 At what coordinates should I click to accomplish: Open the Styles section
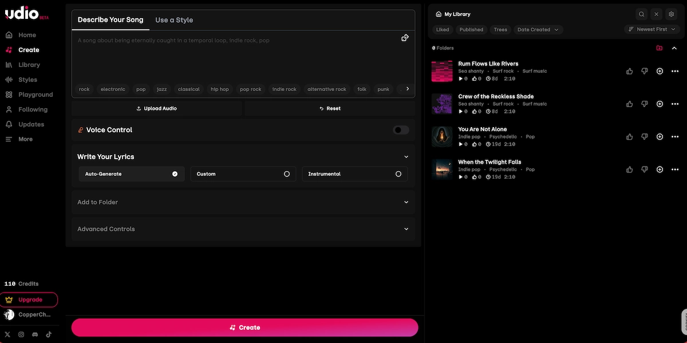coord(22,80)
